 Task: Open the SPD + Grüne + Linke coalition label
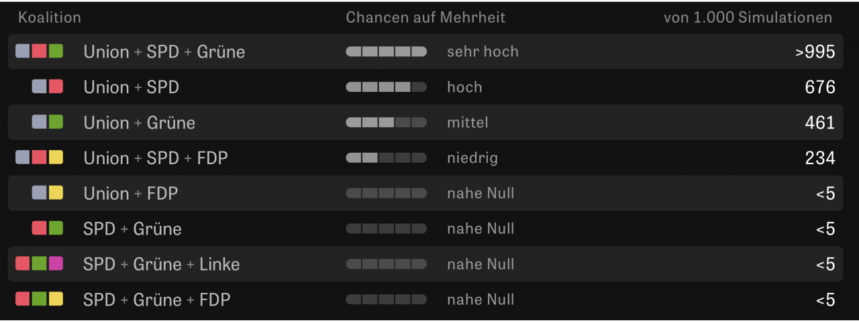pos(161,264)
